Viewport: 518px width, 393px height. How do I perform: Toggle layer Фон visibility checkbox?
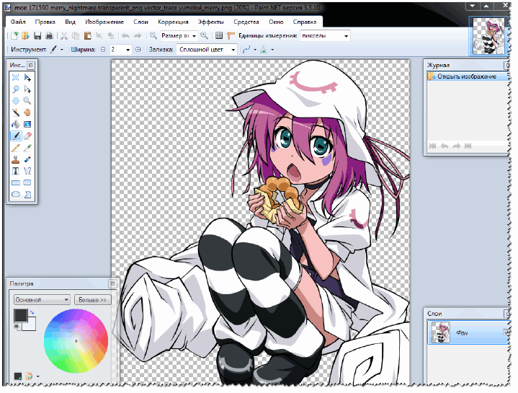506,332
